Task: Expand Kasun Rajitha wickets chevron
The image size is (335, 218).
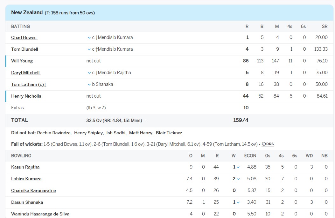Action: [238, 167]
